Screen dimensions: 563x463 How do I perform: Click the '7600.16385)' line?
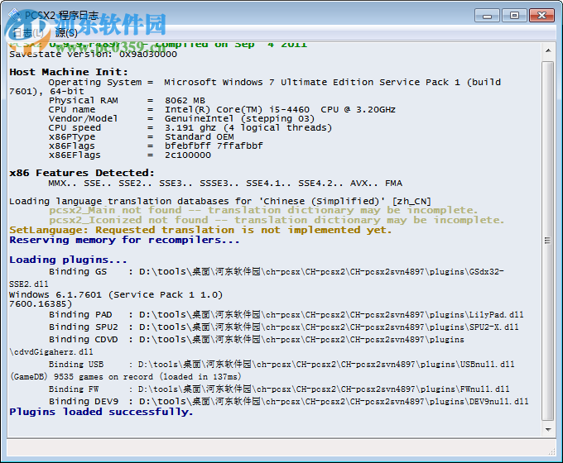(x=41, y=304)
